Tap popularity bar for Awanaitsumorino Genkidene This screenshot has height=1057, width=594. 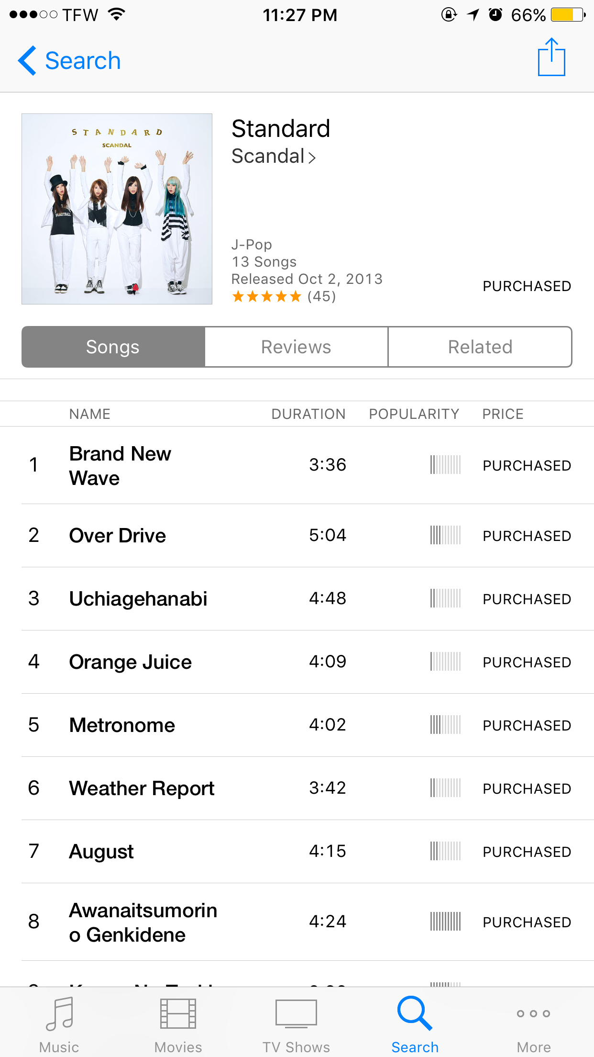pyautogui.click(x=445, y=922)
